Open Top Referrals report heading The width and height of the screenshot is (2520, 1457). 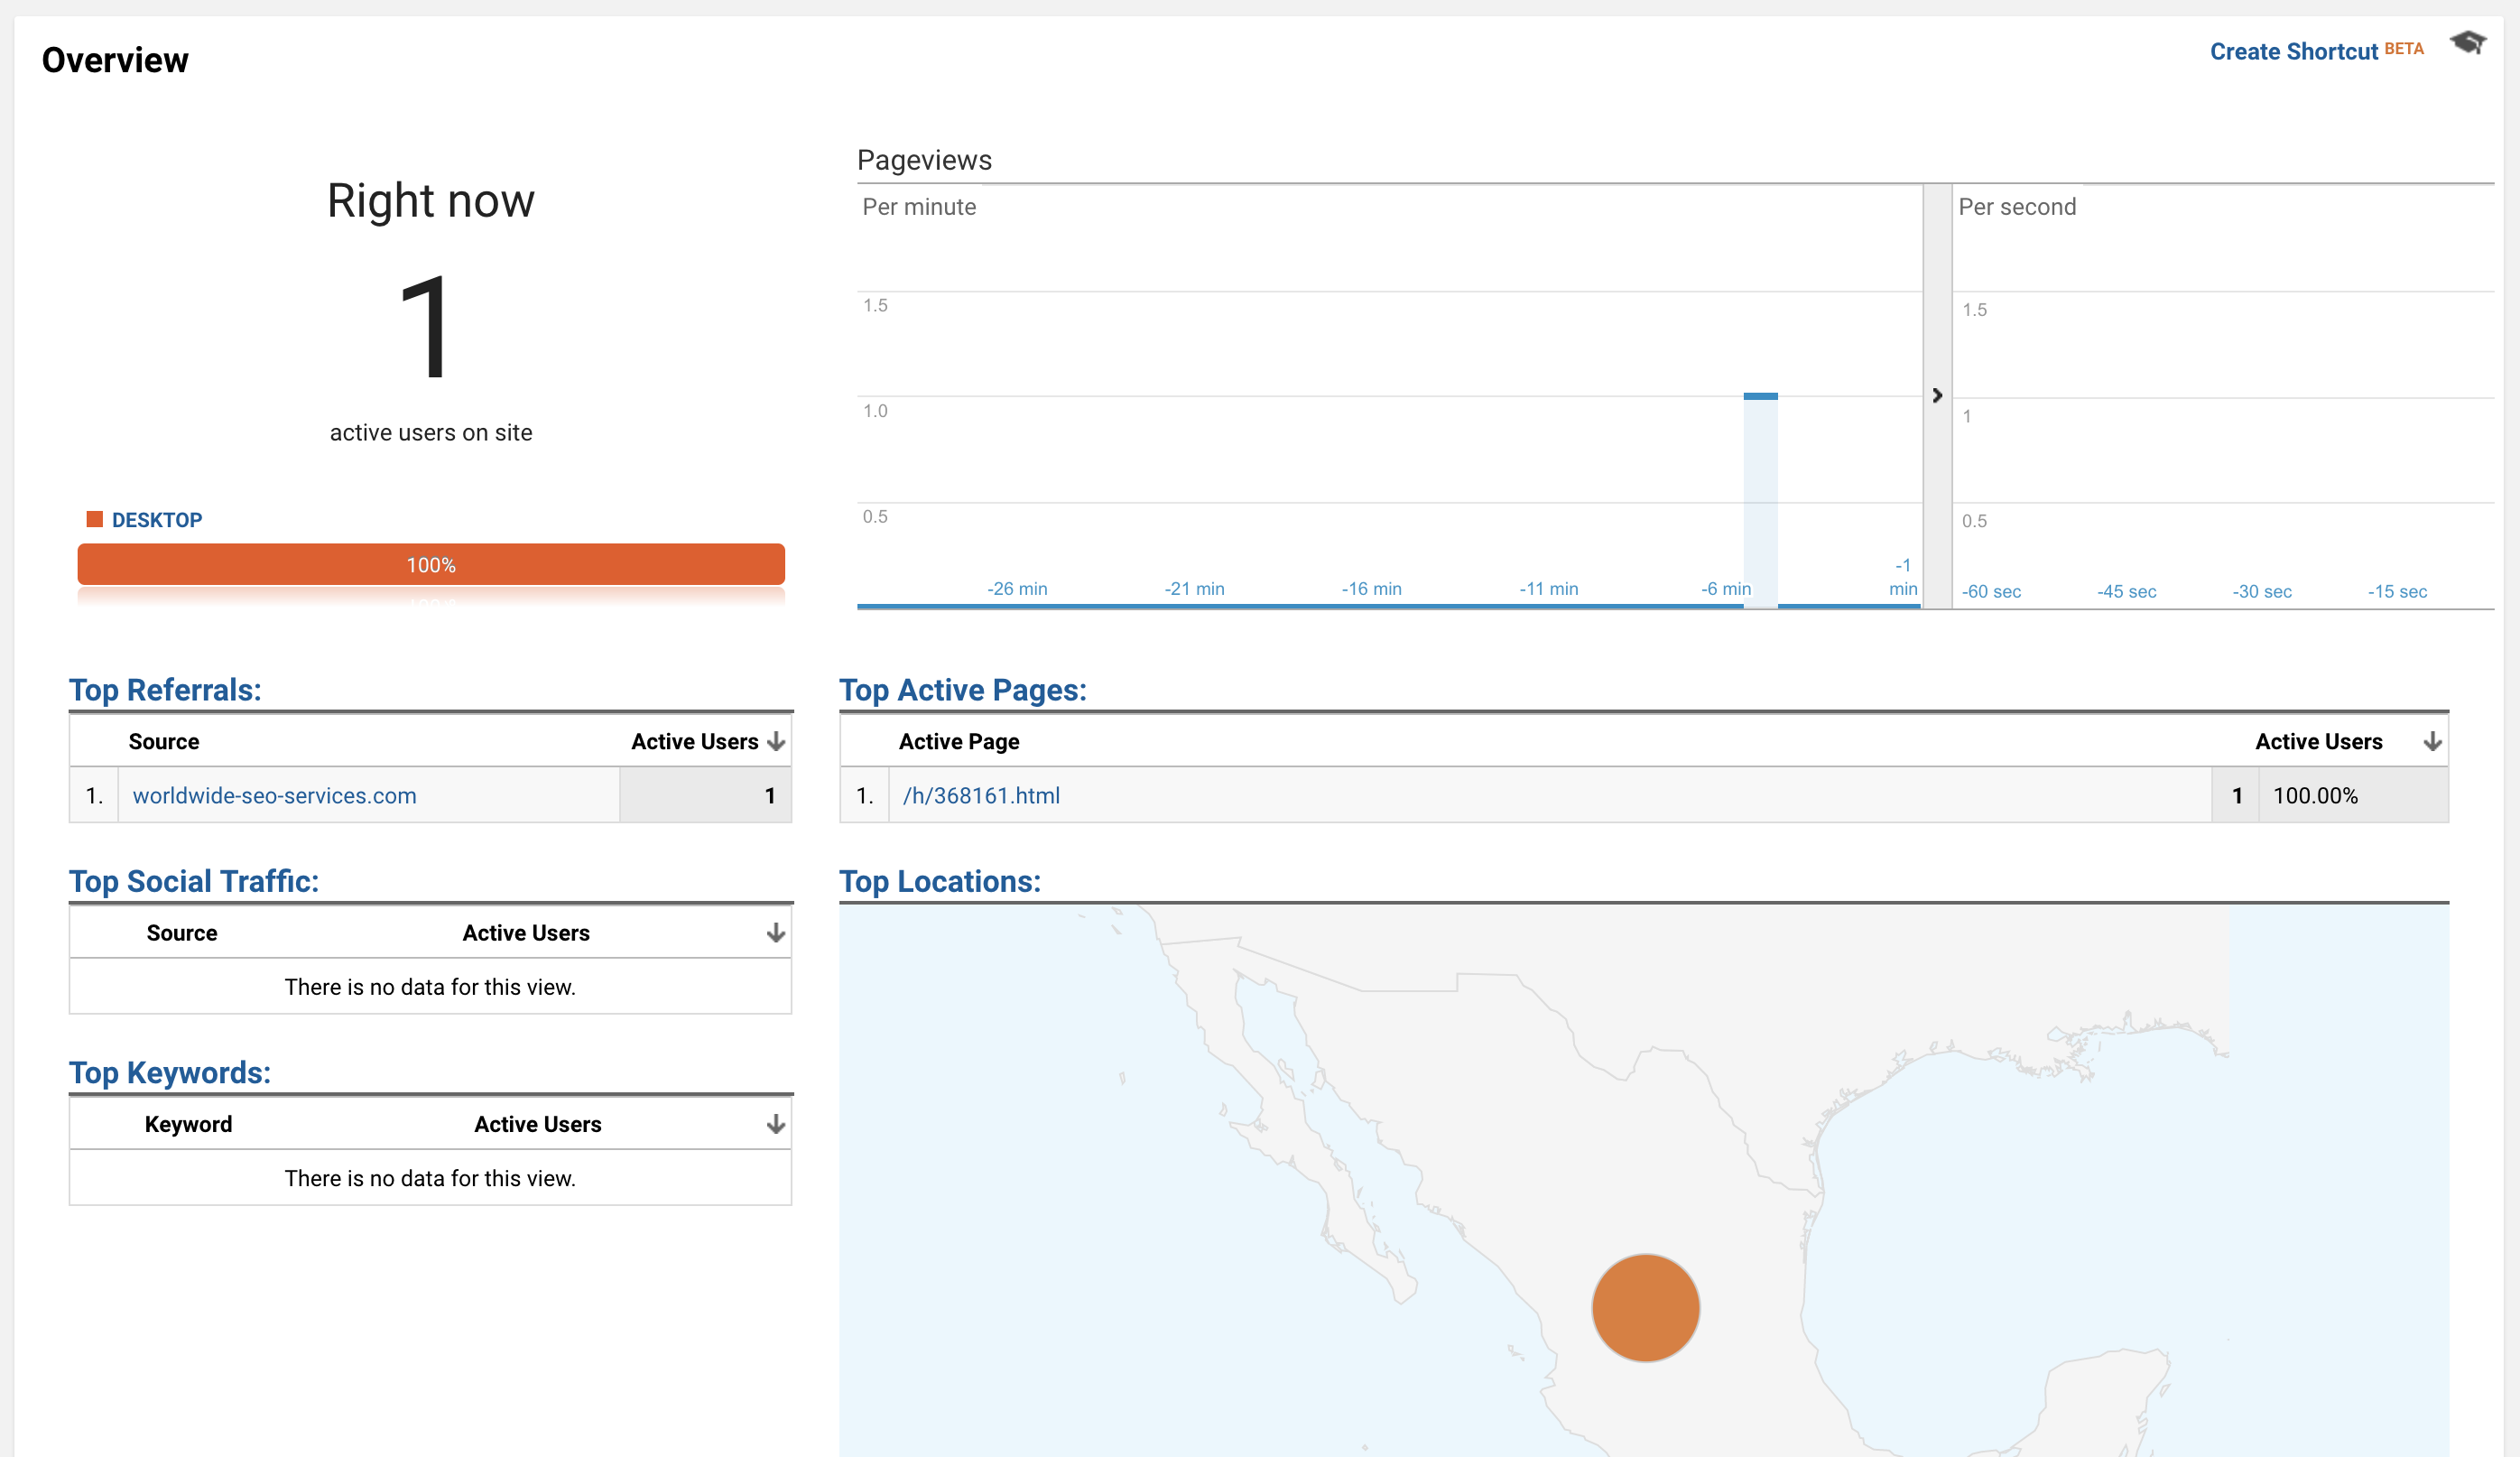pyautogui.click(x=165, y=690)
